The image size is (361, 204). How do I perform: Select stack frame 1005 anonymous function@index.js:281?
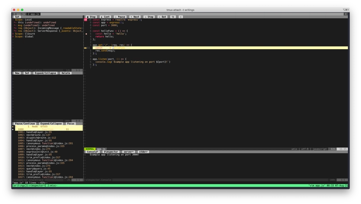(x=46, y=143)
